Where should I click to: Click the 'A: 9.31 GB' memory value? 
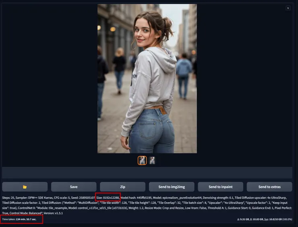coord(243,219)
